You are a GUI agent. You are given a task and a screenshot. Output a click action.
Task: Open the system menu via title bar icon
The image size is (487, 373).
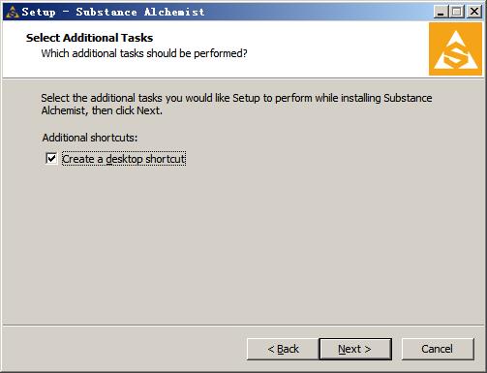(x=13, y=12)
